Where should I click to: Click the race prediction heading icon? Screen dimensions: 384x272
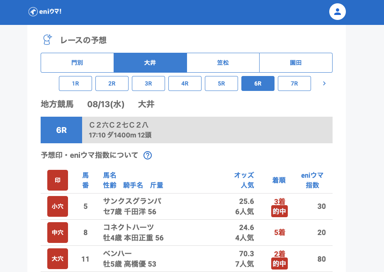click(x=48, y=40)
